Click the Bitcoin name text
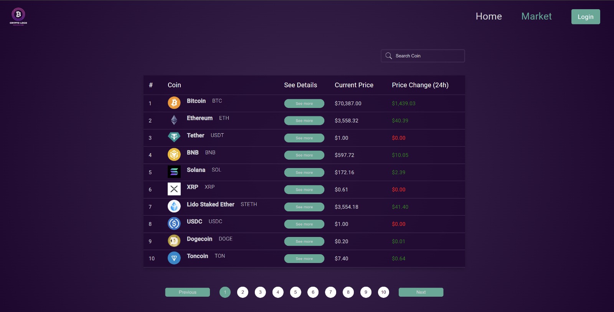Image resolution: width=614 pixels, height=312 pixels. (x=196, y=101)
